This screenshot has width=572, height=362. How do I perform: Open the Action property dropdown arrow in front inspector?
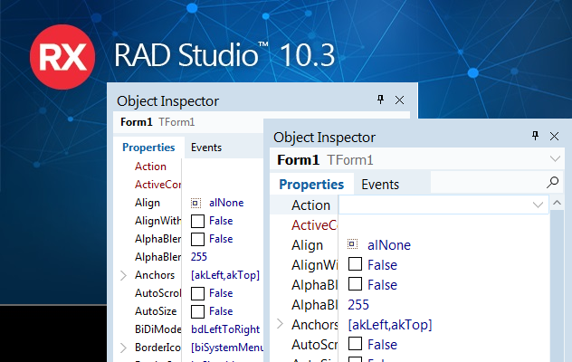(538, 205)
